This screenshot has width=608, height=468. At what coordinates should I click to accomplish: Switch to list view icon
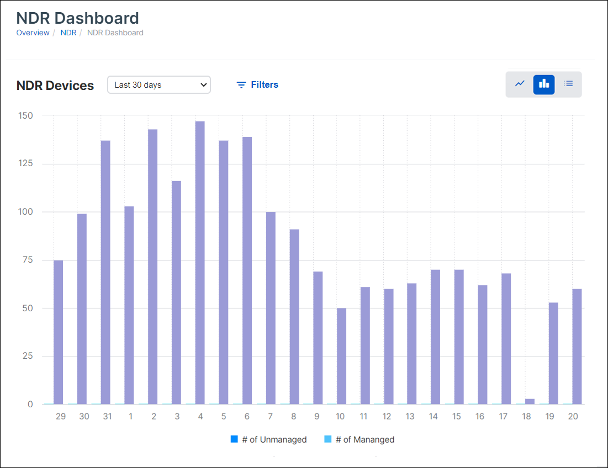pyautogui.click(x=568, y=84)
